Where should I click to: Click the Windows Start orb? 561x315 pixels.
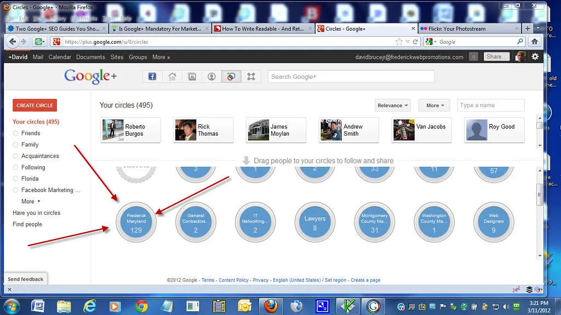[13, 306]
